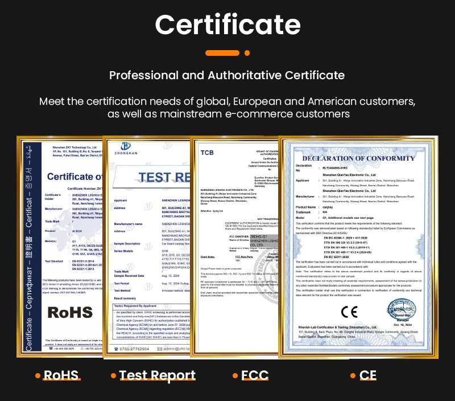Click the 'Sample Received Date' row on test report

coord(147,276)
